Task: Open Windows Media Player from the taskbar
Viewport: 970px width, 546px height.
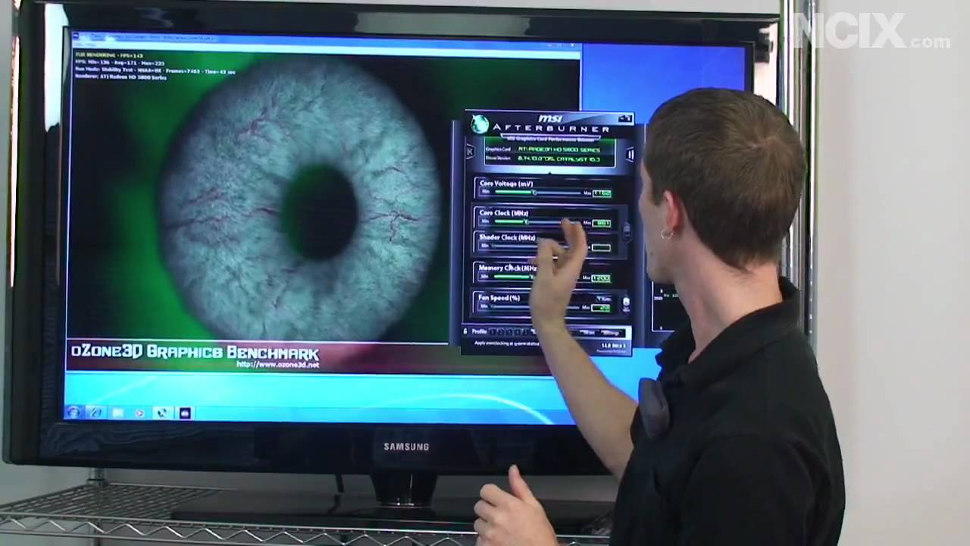Action: [139, 413]
